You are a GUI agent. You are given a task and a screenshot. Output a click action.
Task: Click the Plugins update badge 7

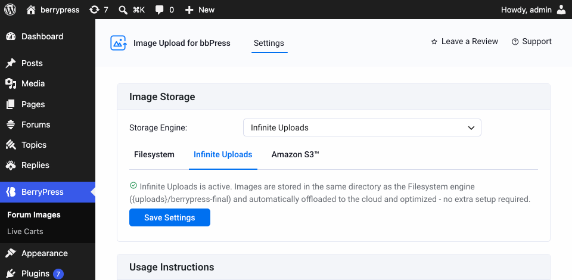click(x=58, y=273)
